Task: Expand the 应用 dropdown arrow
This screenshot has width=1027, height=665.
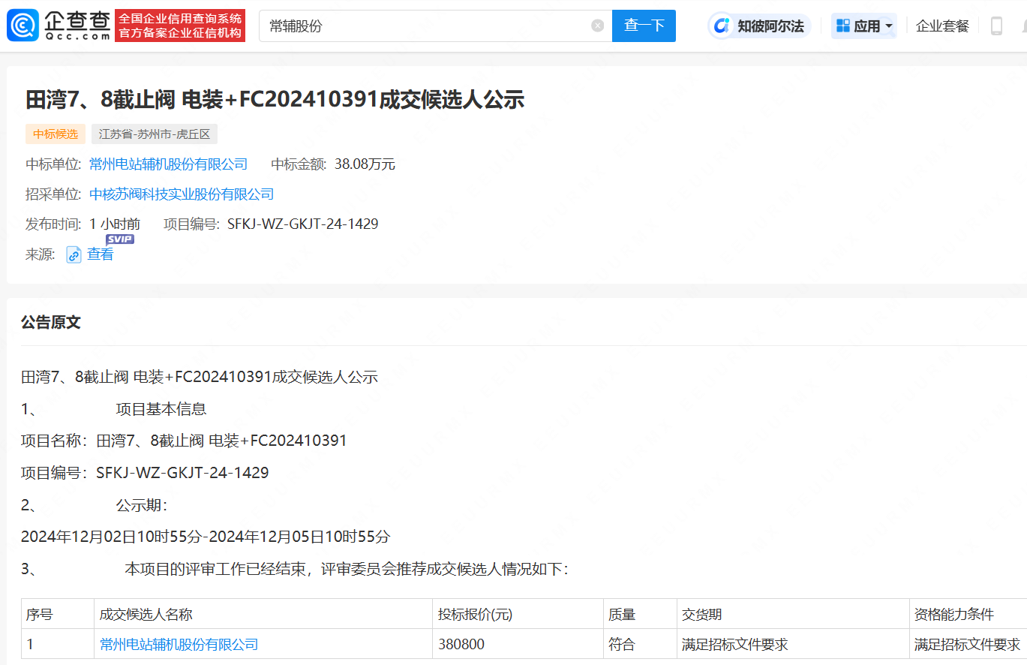Action: coord(890,26)
